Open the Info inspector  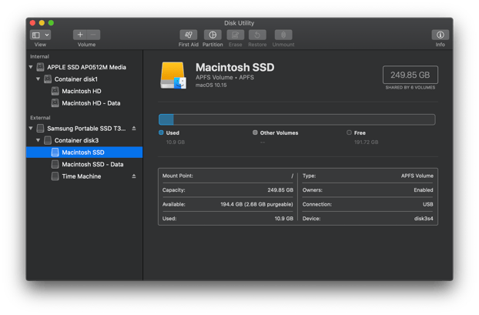click(440, 35)
